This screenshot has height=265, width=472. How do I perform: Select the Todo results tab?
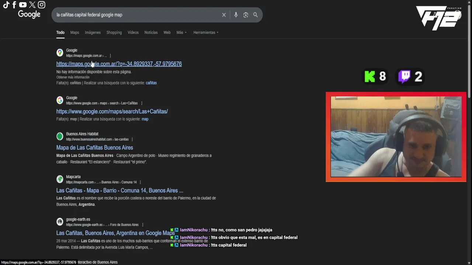(x=60, y=32)
